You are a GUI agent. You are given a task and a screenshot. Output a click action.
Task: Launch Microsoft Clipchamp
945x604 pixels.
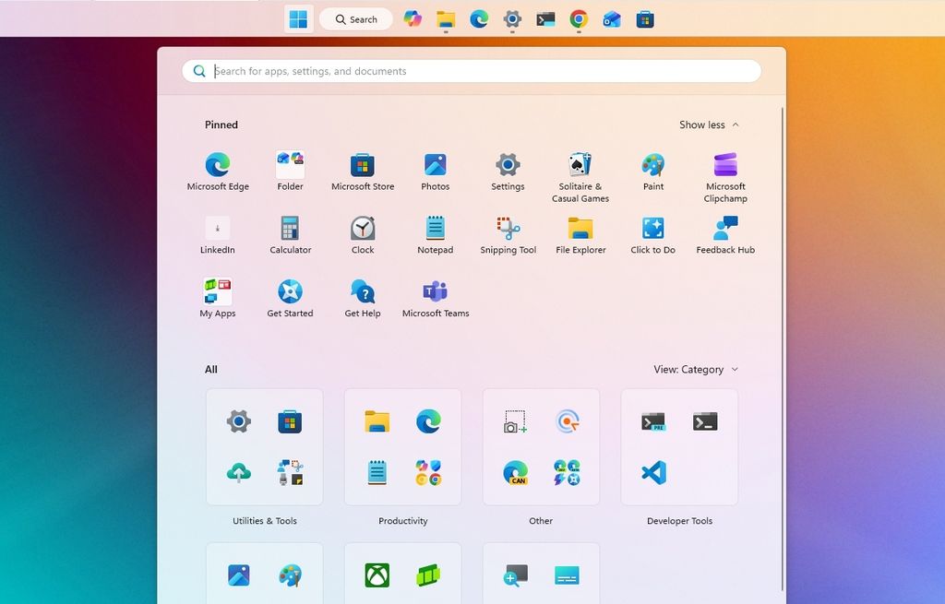tap(725, 178)
